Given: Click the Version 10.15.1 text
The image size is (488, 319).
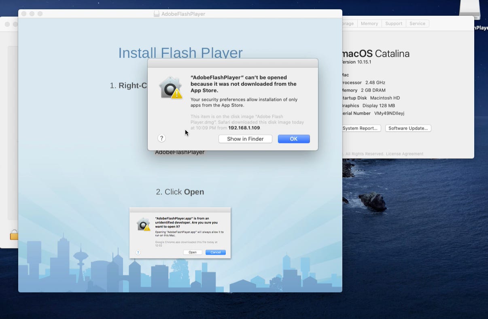Looking at the screenshot, I should (x=356, y=62).
